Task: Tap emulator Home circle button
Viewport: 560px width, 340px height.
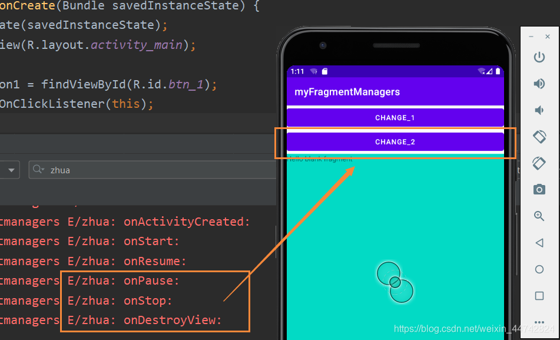Action: coord(539,269)
